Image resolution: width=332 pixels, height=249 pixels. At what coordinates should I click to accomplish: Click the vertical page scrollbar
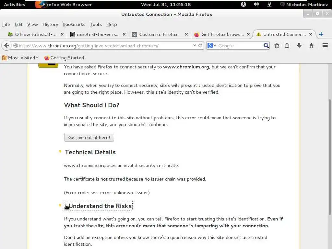330,157
